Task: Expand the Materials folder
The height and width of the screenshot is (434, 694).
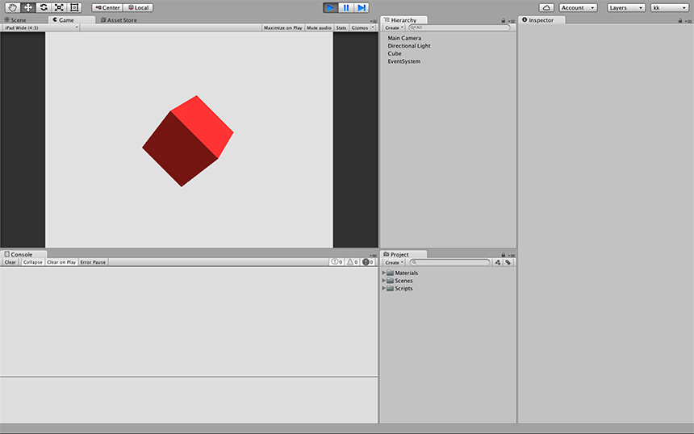Action: click(x=384, y=273)
